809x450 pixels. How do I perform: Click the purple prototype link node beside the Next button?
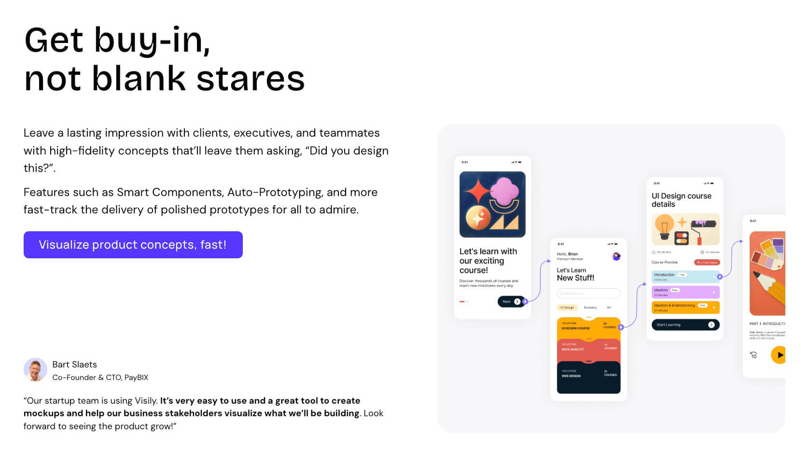click(x=525, y=301)
